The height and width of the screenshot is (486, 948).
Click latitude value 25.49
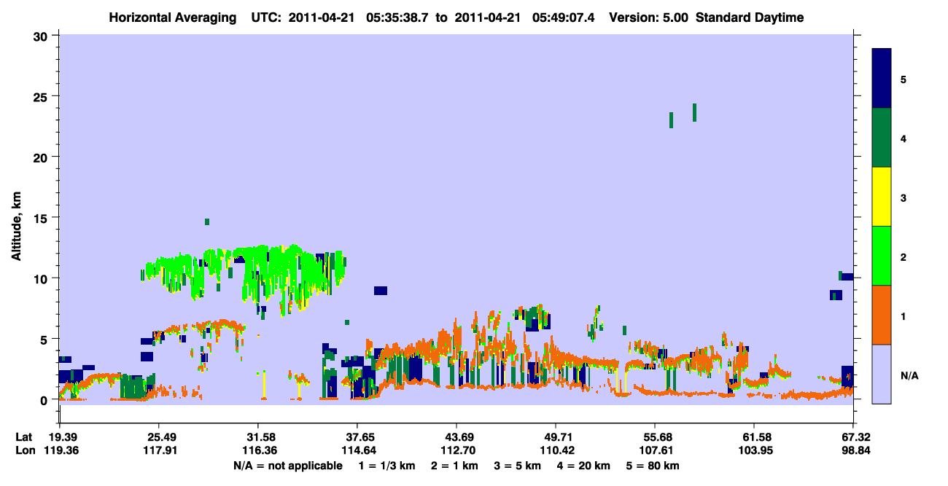[x=159, y=437]
